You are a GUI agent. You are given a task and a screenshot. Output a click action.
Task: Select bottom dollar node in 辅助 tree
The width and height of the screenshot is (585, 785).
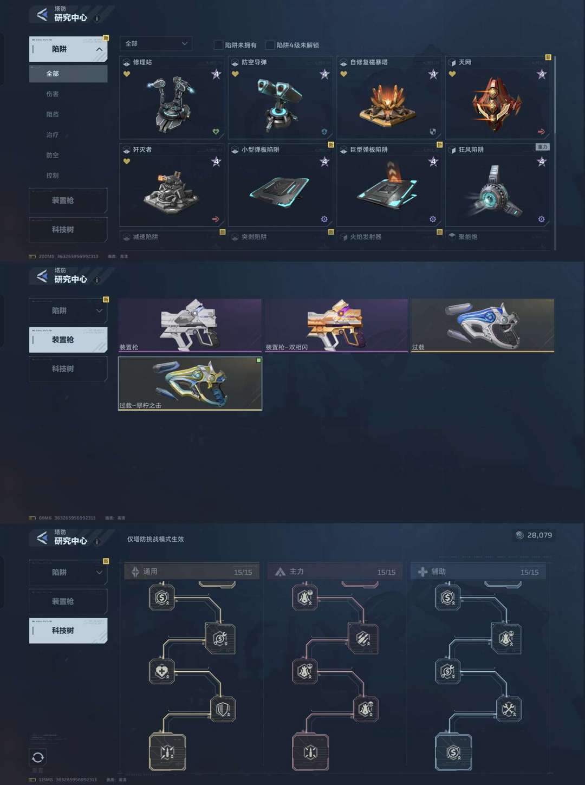[x=453, y=752]
